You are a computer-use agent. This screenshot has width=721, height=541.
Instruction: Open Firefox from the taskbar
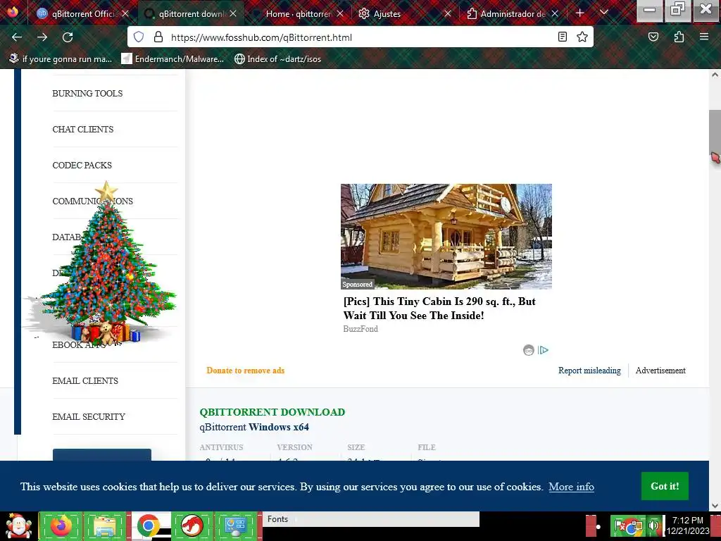pos(61,526)
